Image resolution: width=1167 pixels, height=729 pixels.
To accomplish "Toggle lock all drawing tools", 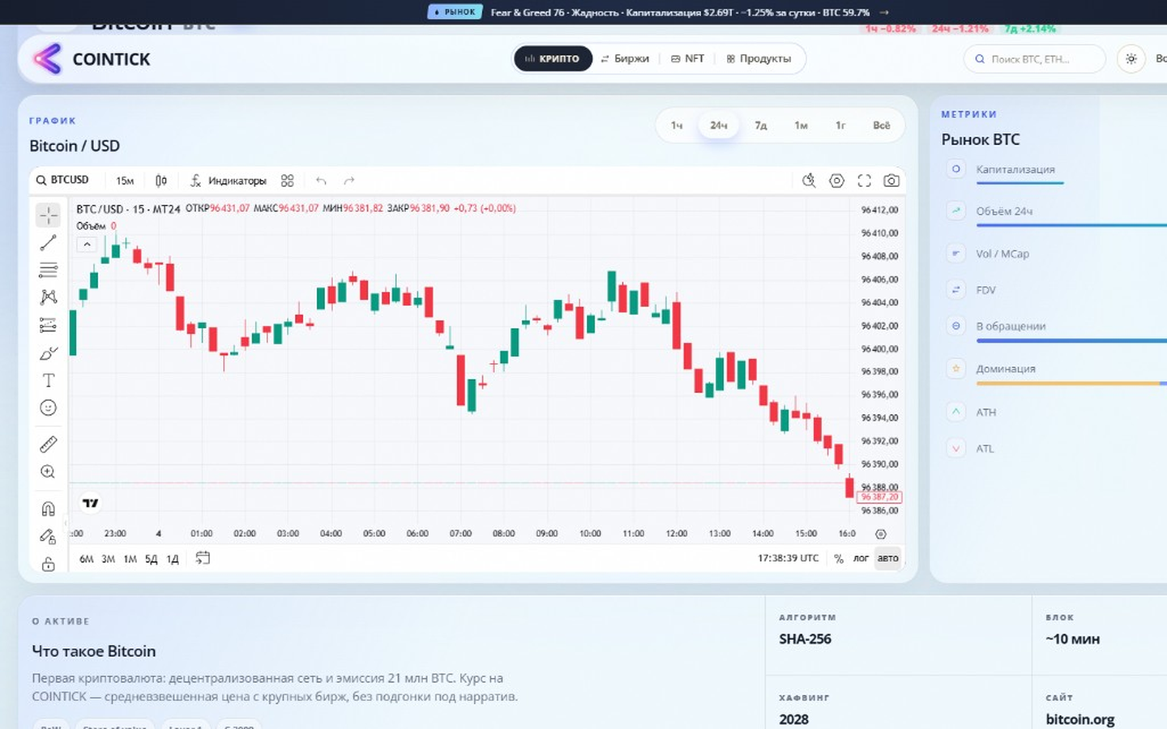I will 49,565.
